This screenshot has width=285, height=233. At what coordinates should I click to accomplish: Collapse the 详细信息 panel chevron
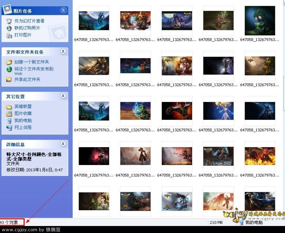tap(63, 144)
